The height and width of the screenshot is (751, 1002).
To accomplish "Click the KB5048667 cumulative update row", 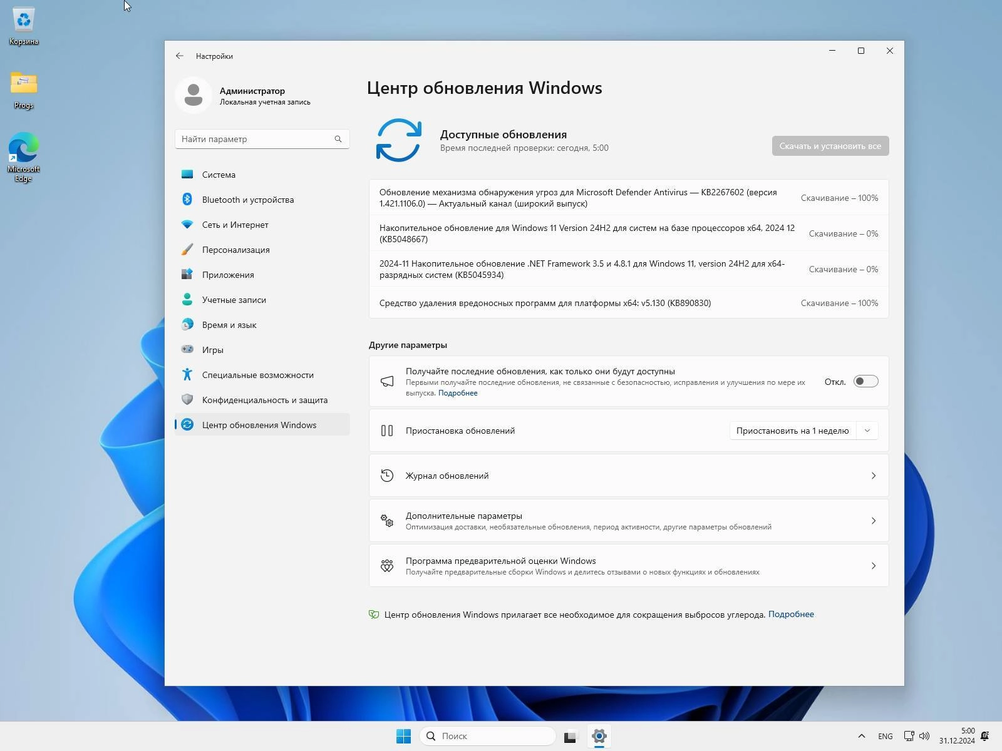I will (x=629, y=233).
